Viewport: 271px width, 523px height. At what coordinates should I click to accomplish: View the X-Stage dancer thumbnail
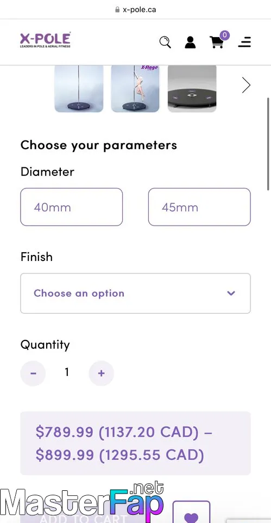click(135, 88)
